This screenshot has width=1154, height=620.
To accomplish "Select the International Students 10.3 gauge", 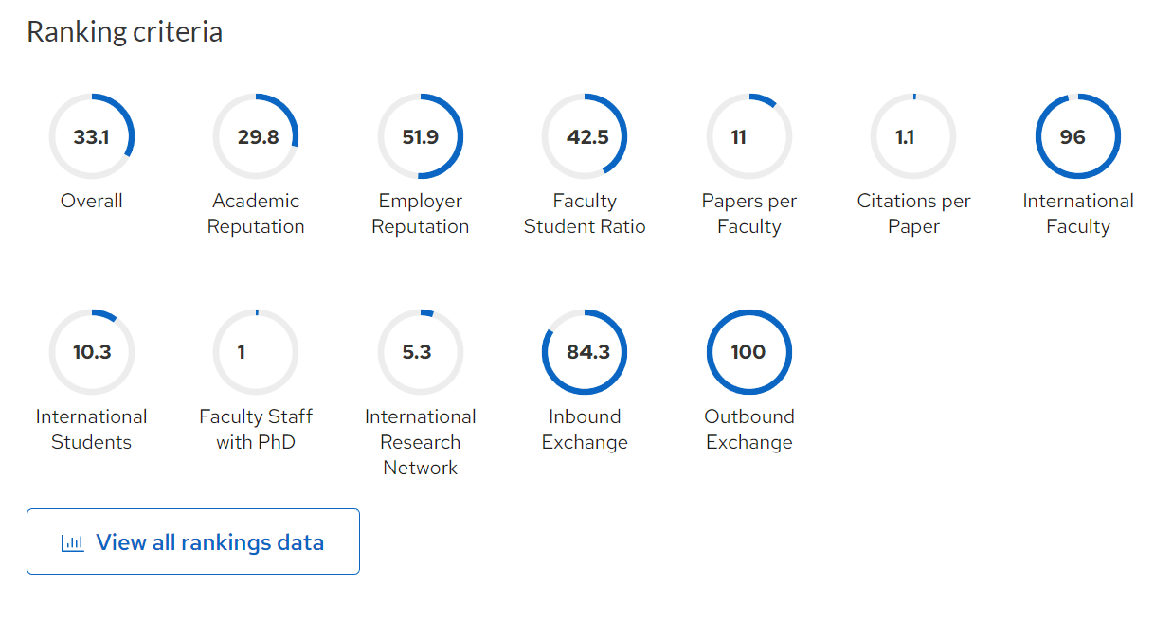I will 92,352.
